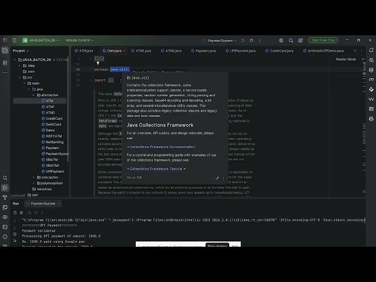376x282 pixels.
Task: Switch to ArithmeticOPDemo.java tab
Action: tap(323, 51)
